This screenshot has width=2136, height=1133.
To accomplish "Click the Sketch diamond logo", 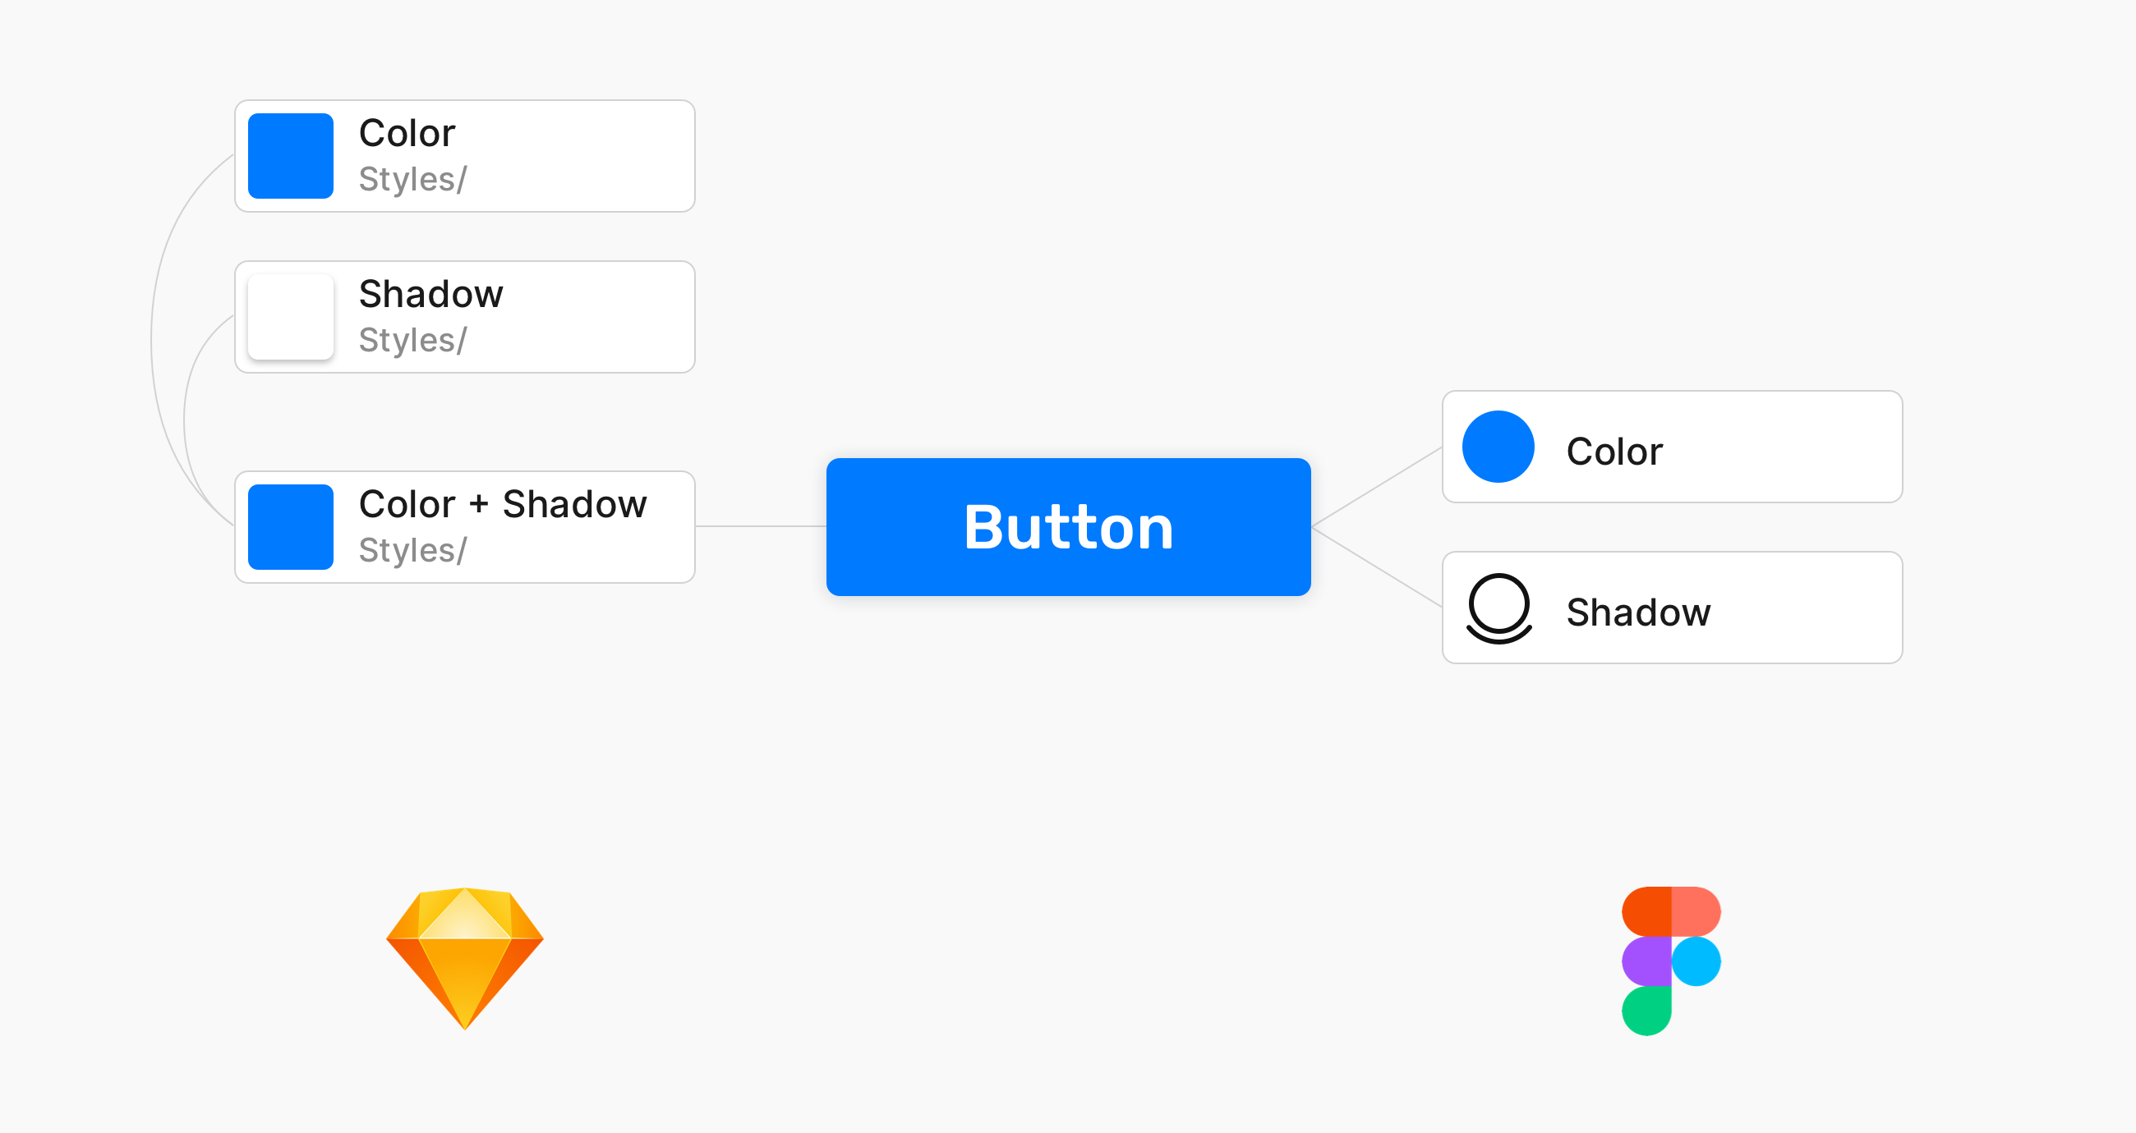I will (465, 958).
